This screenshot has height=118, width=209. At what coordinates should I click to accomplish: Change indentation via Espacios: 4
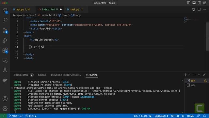(x=161, y=116)
